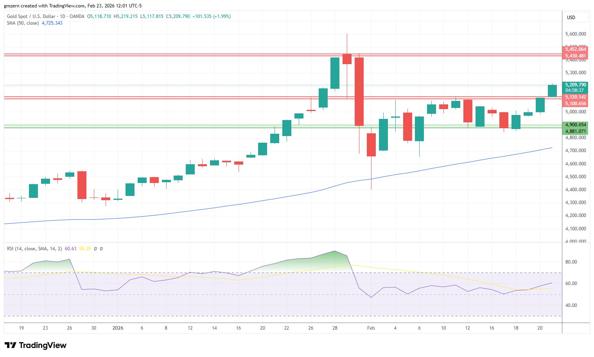Click the TradingView logo at bottom left
The height and width of the screenshot is (357, 594).
click(x=36, y=345)
